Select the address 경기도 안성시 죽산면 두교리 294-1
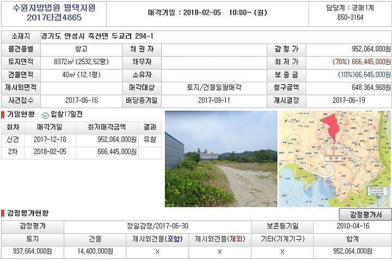The image size is (392, 260). (x=97, y=36)
